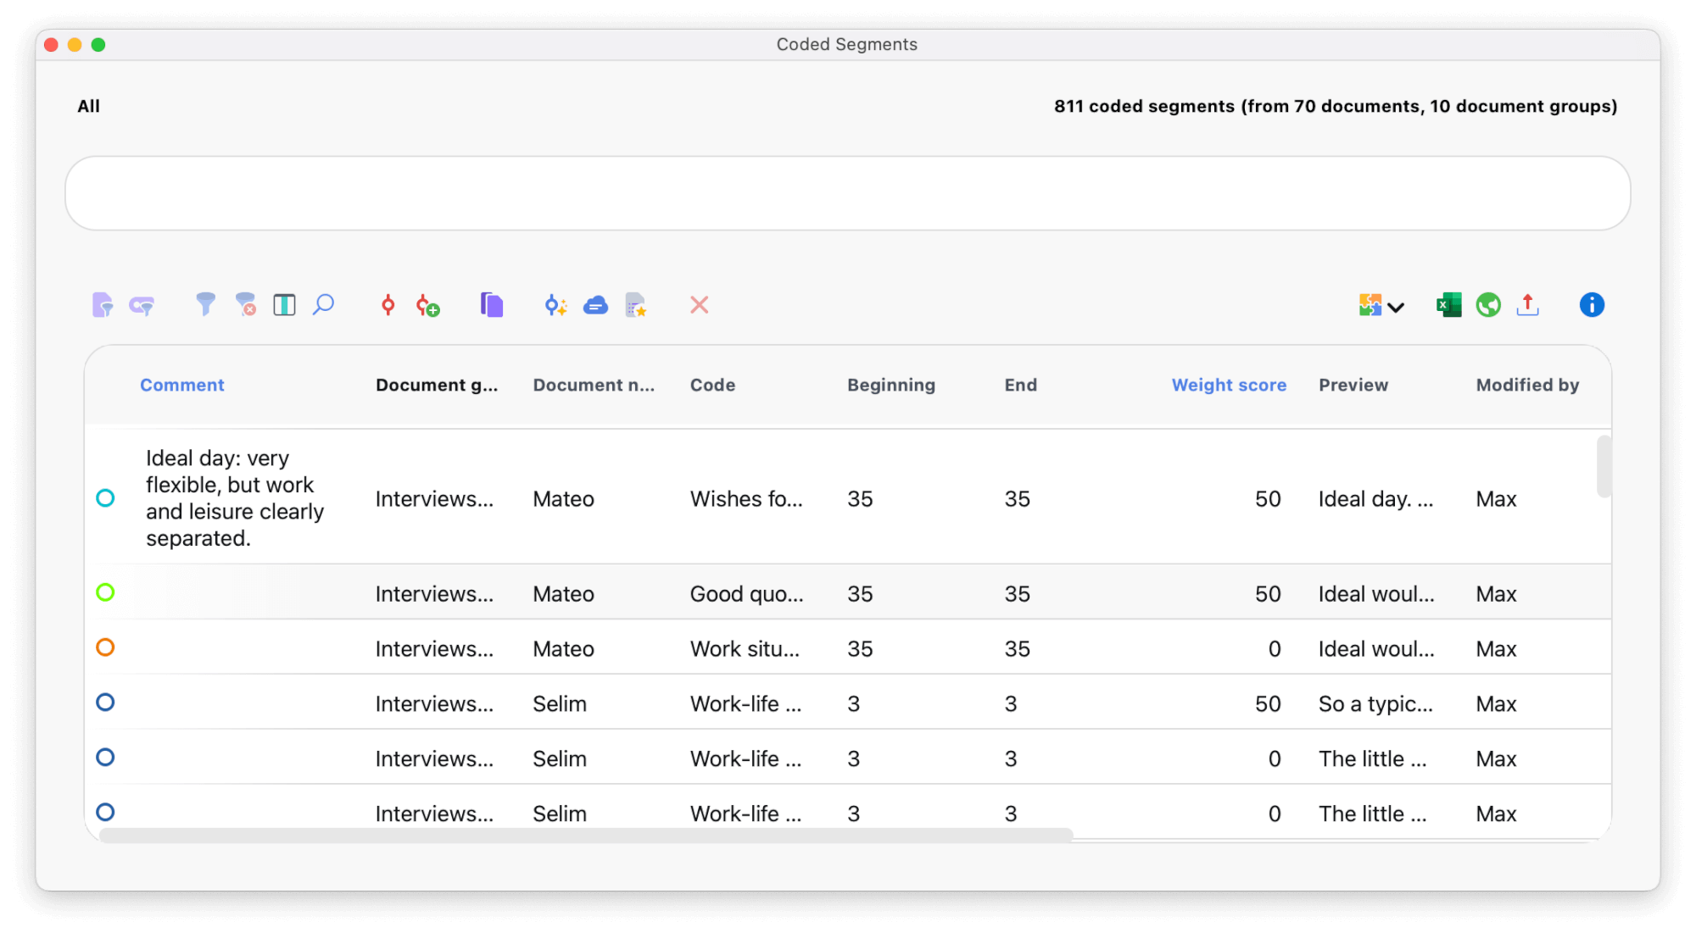Click the reset filters funnel icon

tap(245, 304)
